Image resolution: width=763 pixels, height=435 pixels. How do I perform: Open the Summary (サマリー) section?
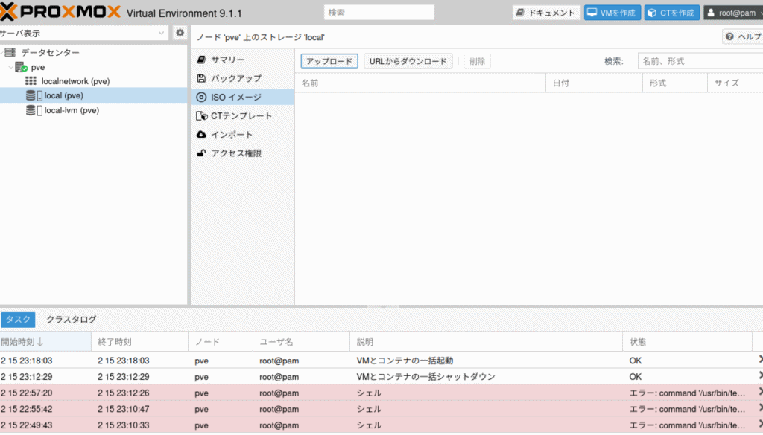tap(227, 60)
